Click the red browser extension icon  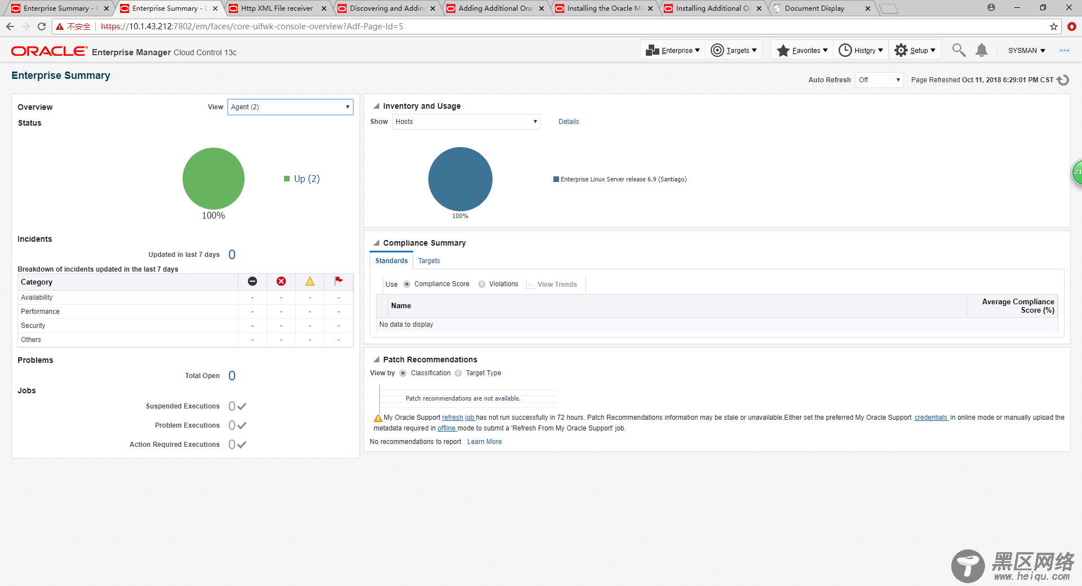coord(1072,26)
